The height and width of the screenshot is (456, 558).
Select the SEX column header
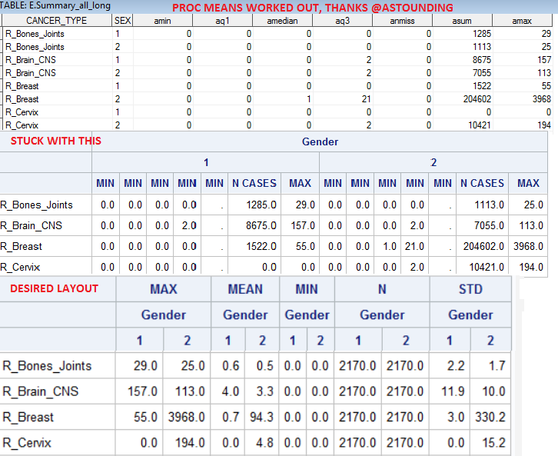[x=122, y=21]
